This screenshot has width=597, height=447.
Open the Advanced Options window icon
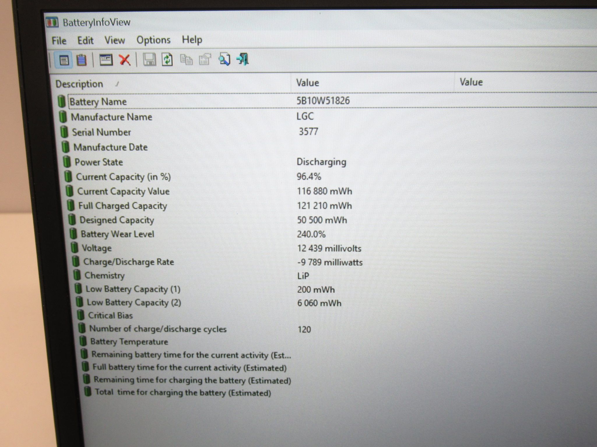[106, 60]
